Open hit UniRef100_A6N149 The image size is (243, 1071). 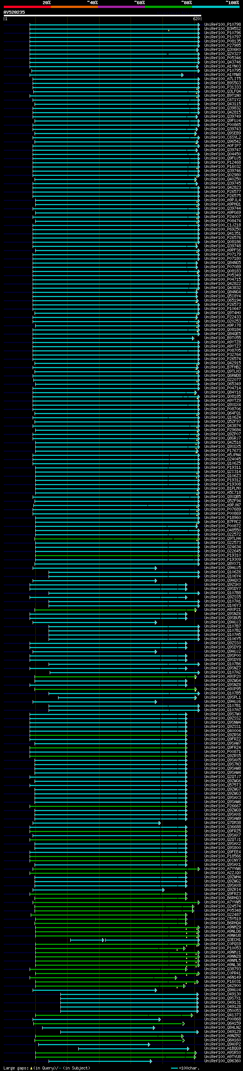[x=222, y=978]
